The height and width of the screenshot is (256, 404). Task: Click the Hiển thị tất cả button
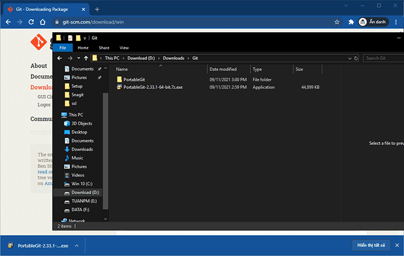(x=370, y=245)
